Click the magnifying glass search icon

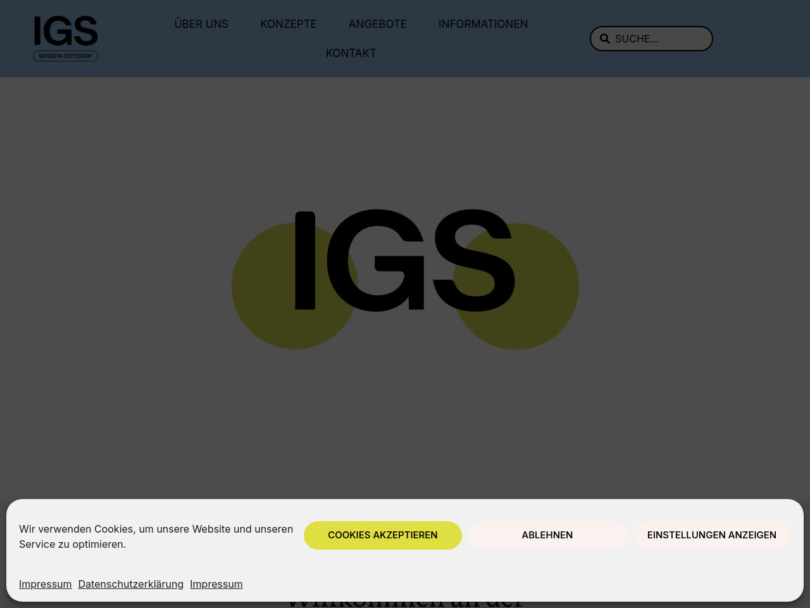(x=605, y=39)
